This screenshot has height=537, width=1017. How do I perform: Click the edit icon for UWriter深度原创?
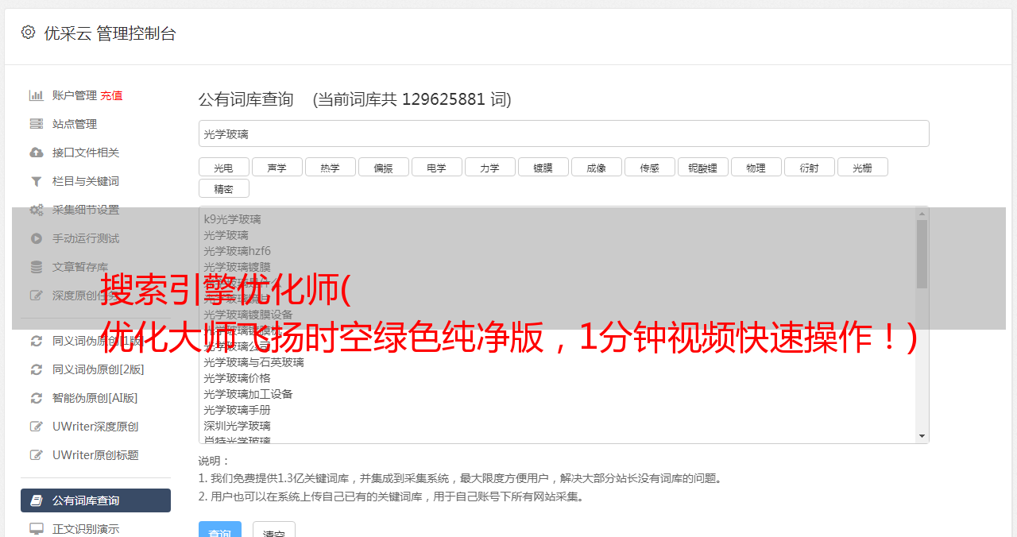[x=36, y=427]
